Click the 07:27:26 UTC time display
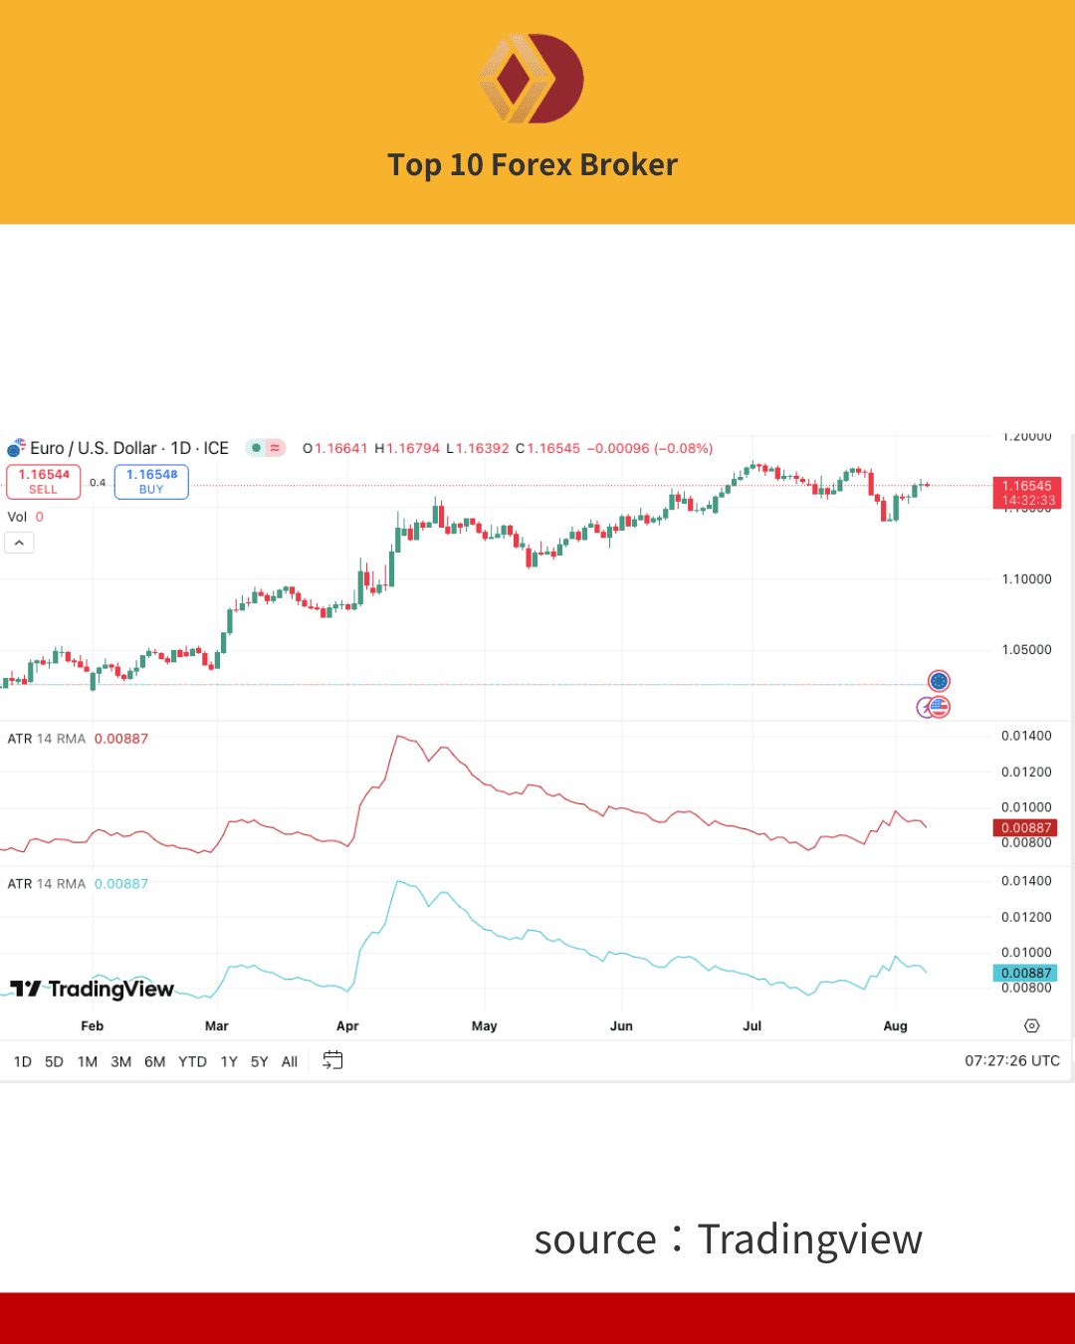1075x1344 pixels. point(1013,1060)
